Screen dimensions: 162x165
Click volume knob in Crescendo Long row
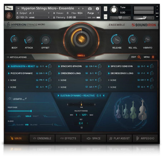[100, 73]
